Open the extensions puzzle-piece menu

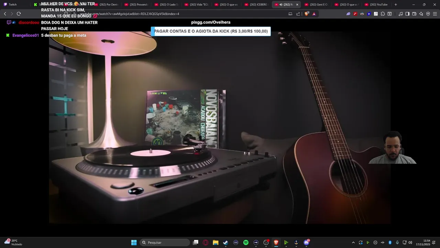(x=383, y=14)
